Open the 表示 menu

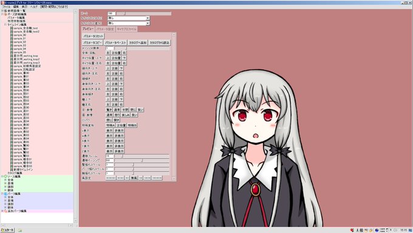tap(24, 7)
